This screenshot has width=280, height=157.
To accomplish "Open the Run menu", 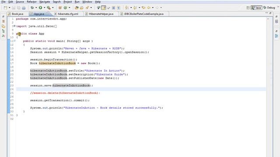I will (x=77, y=2).
